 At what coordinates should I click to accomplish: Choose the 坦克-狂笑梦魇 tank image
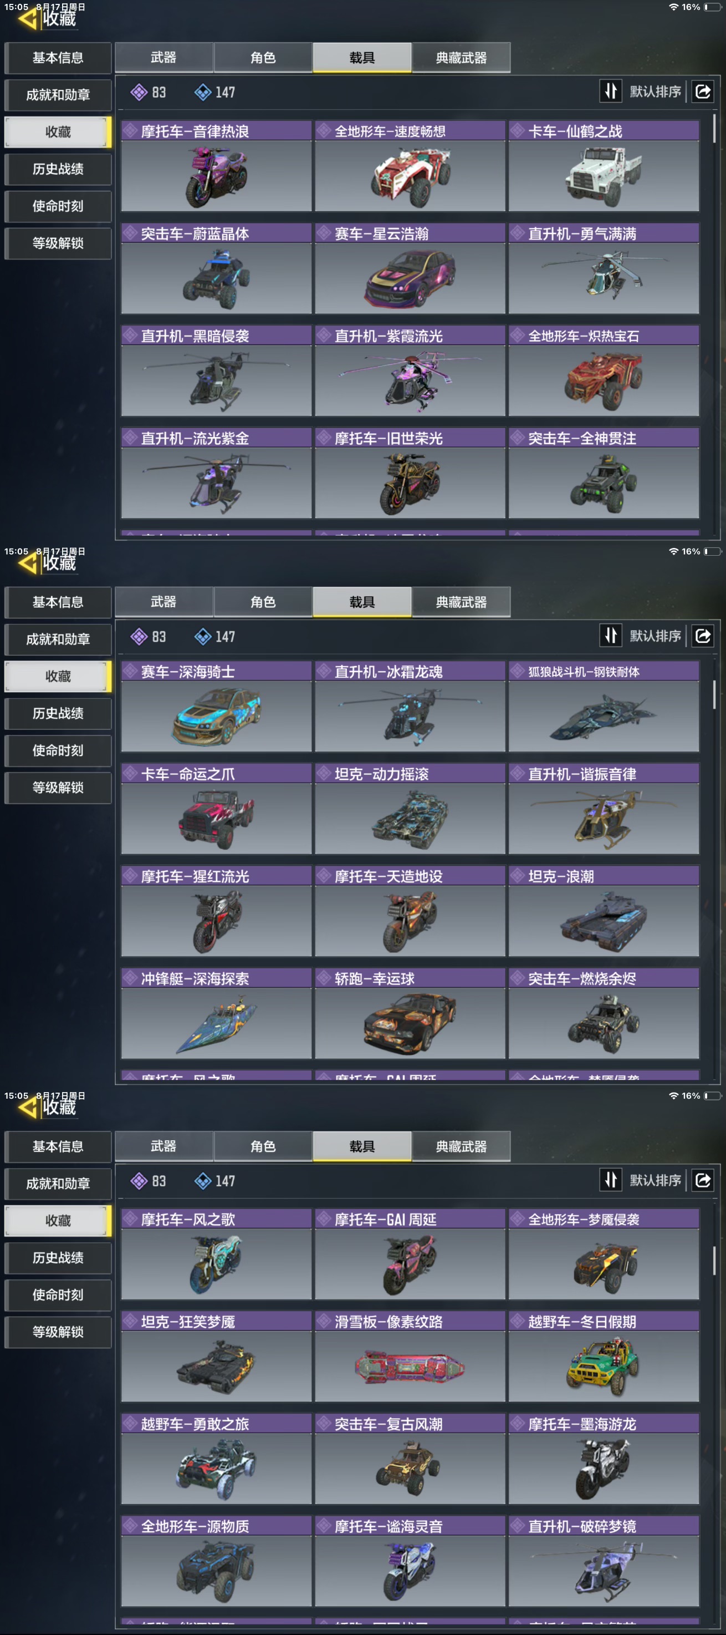(216, 1367)
